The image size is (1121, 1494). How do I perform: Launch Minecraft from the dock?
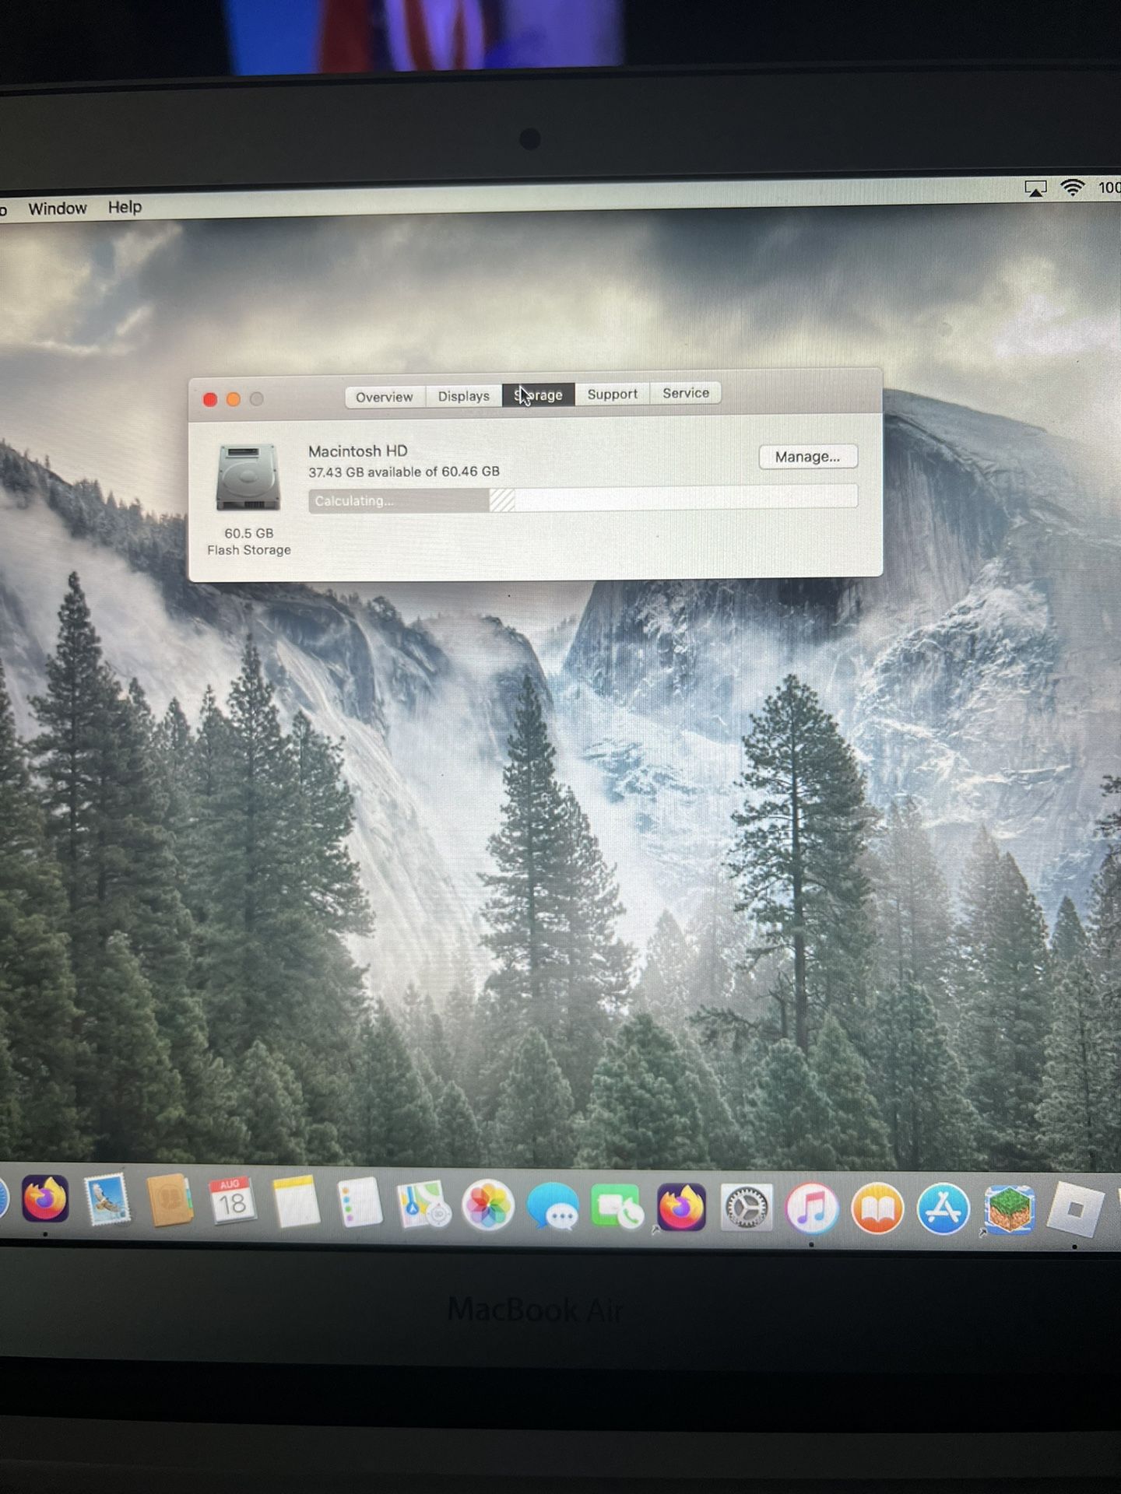(1009, 1210)
